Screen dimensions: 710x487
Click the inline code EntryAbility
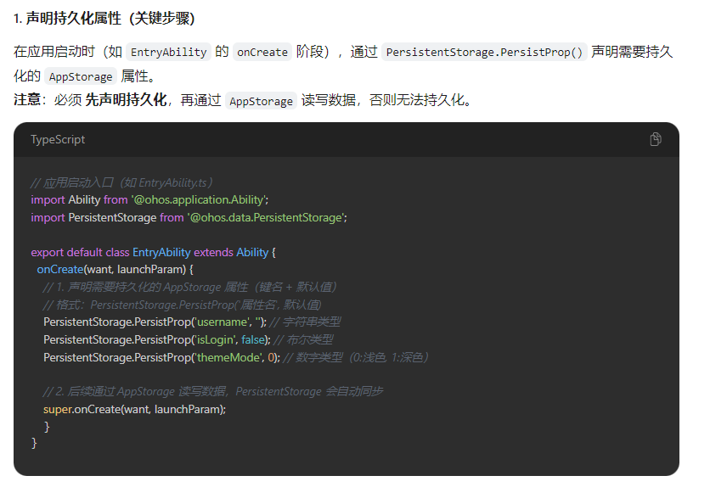tap(168, 52)
